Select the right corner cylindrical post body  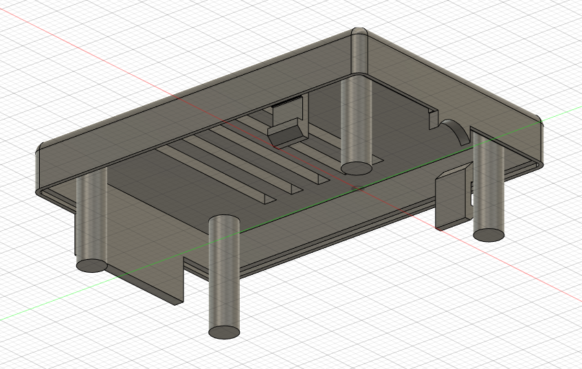coord(489,186)
